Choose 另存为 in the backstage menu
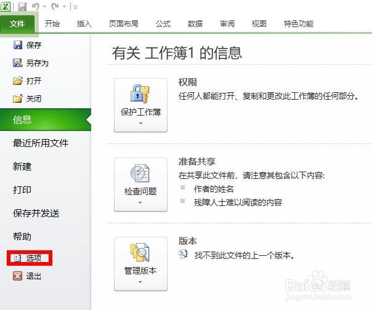This screenshot has height=310, width=372. (38, 63)
